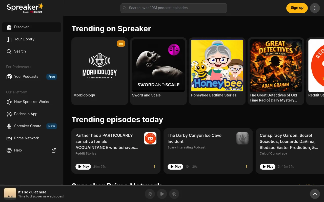Screen dimensions: 324x202
Task: Expand the player with the chevron button
Action: (x=315, y=194)
